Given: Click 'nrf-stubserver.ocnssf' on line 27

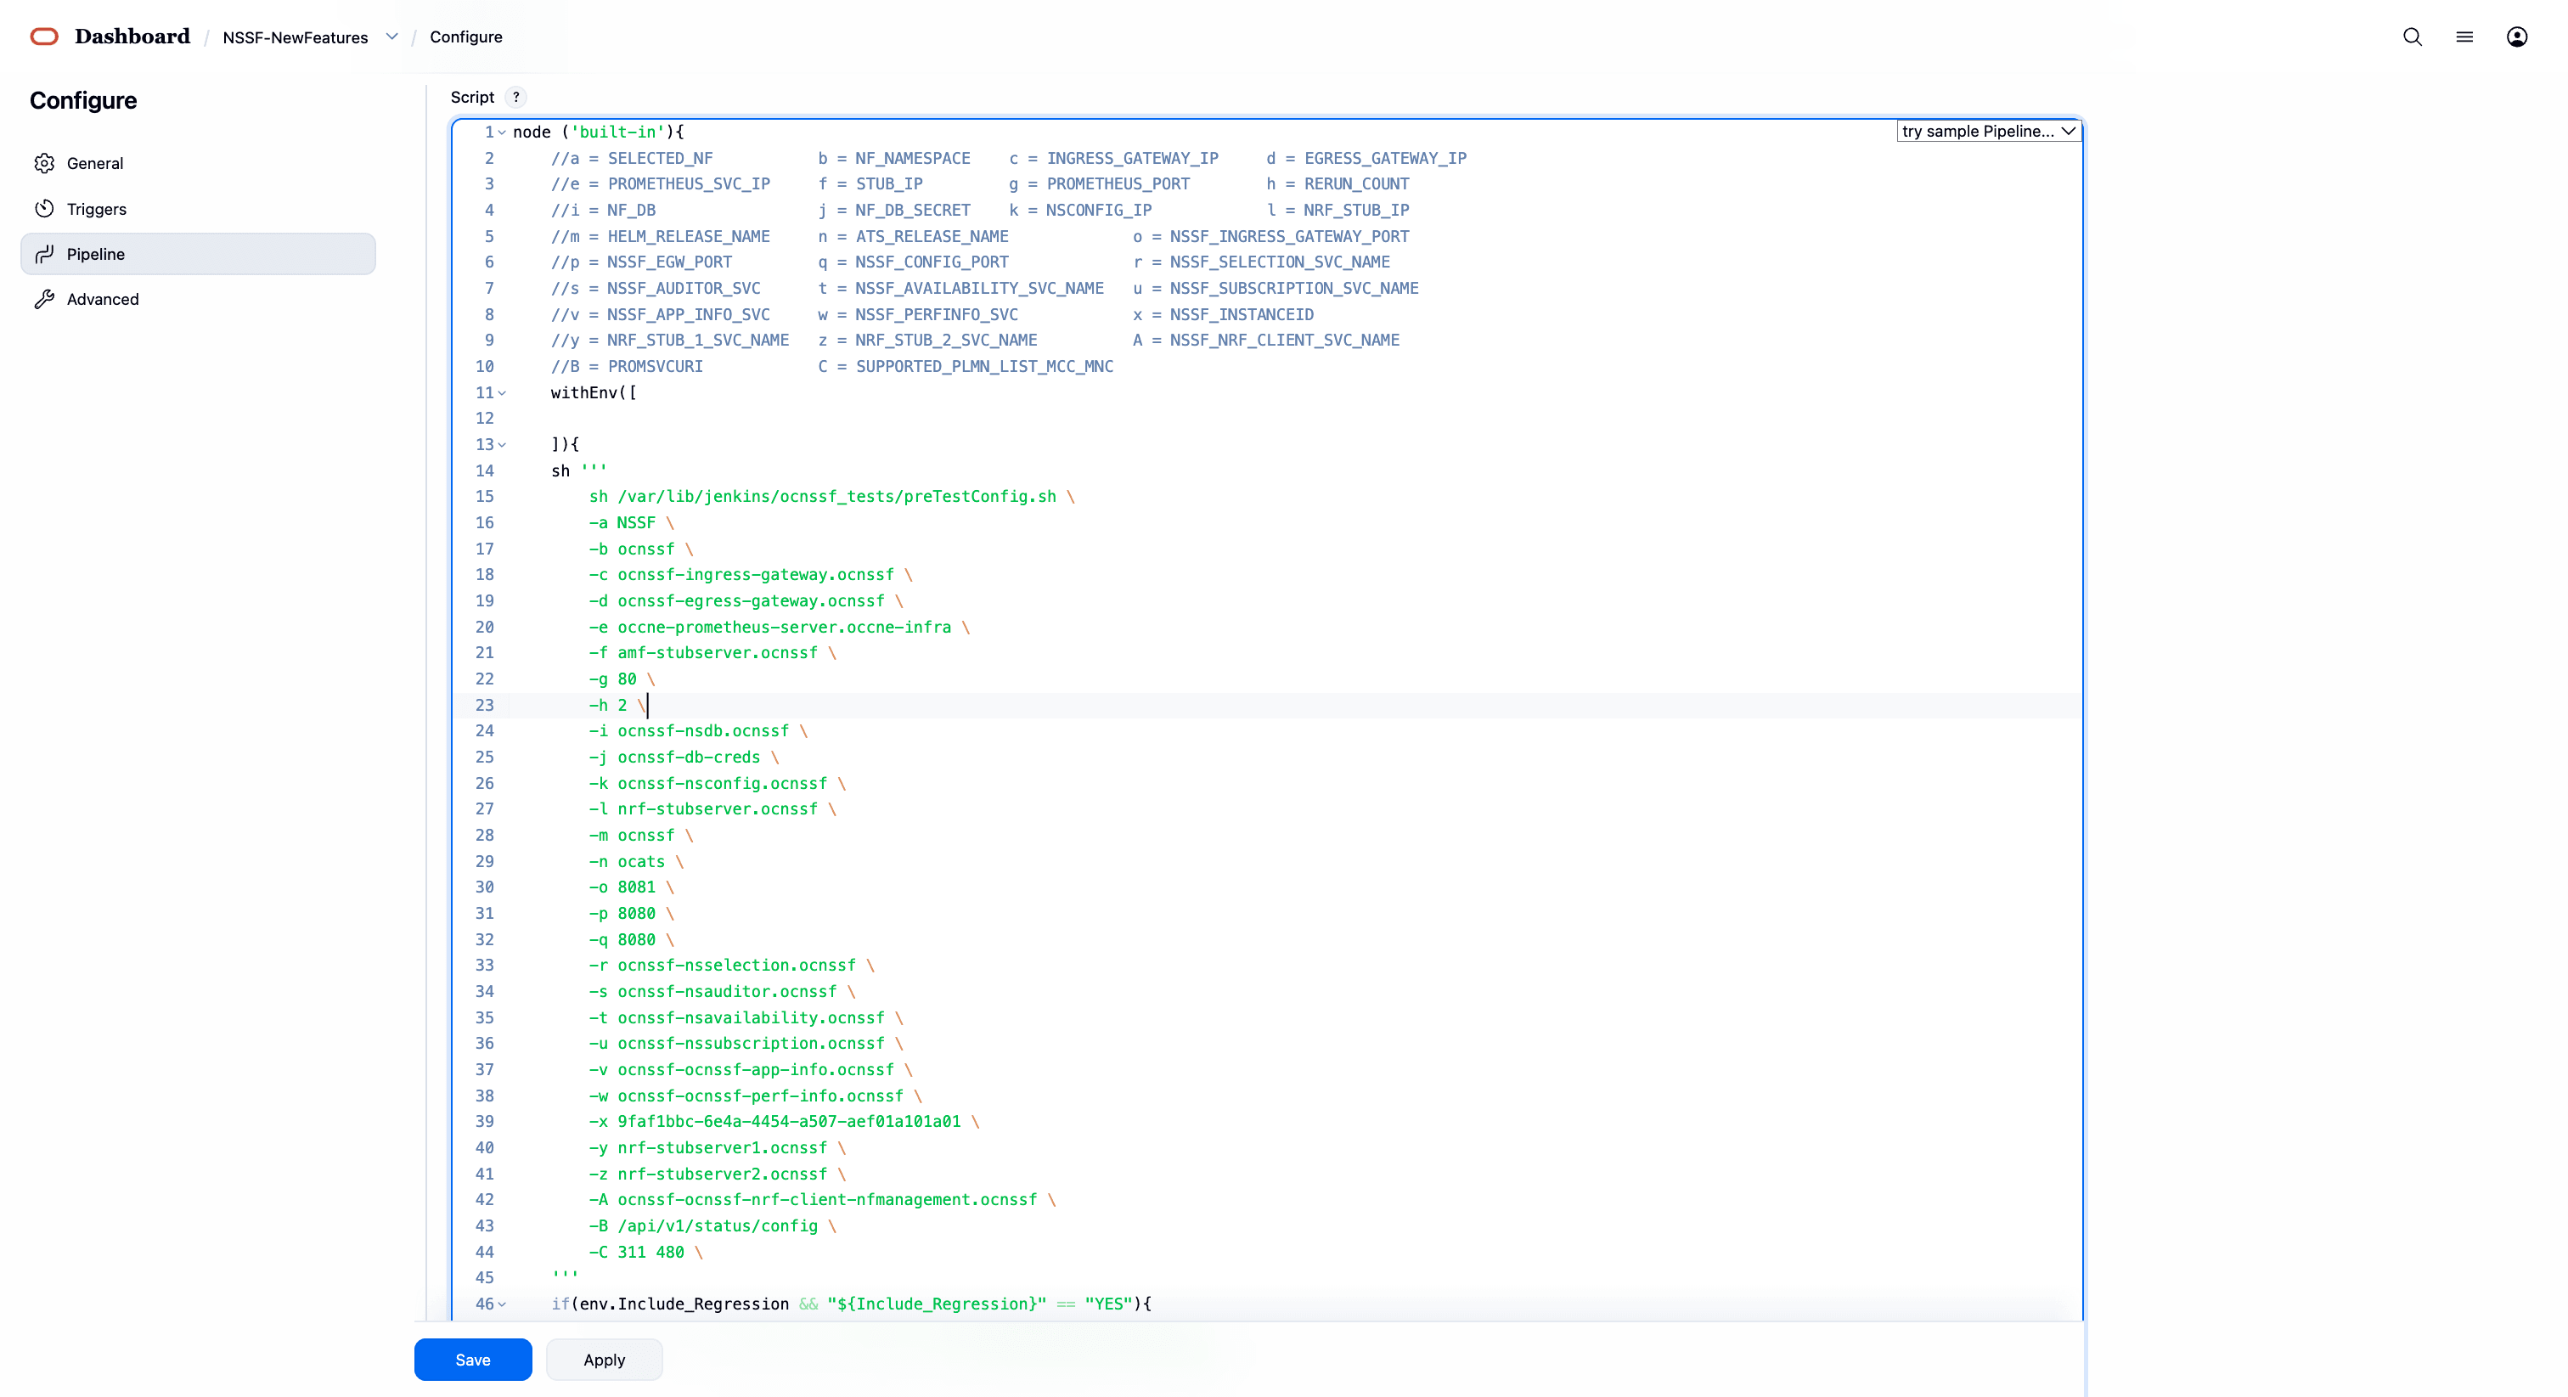Looking at the screenshot, I should pos(718,808).
